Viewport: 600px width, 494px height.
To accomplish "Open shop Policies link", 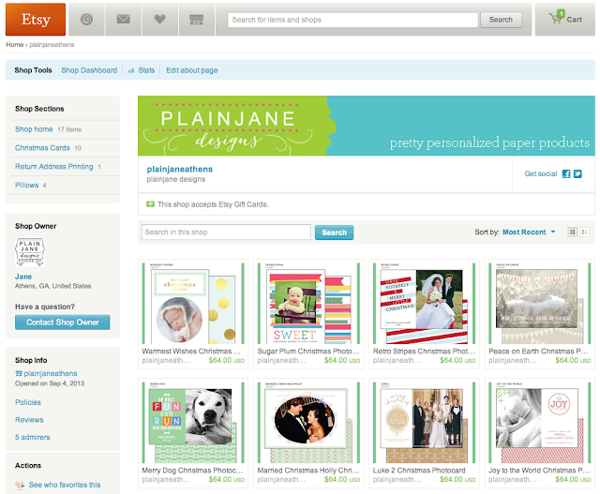I will click(x=28, y=402).
